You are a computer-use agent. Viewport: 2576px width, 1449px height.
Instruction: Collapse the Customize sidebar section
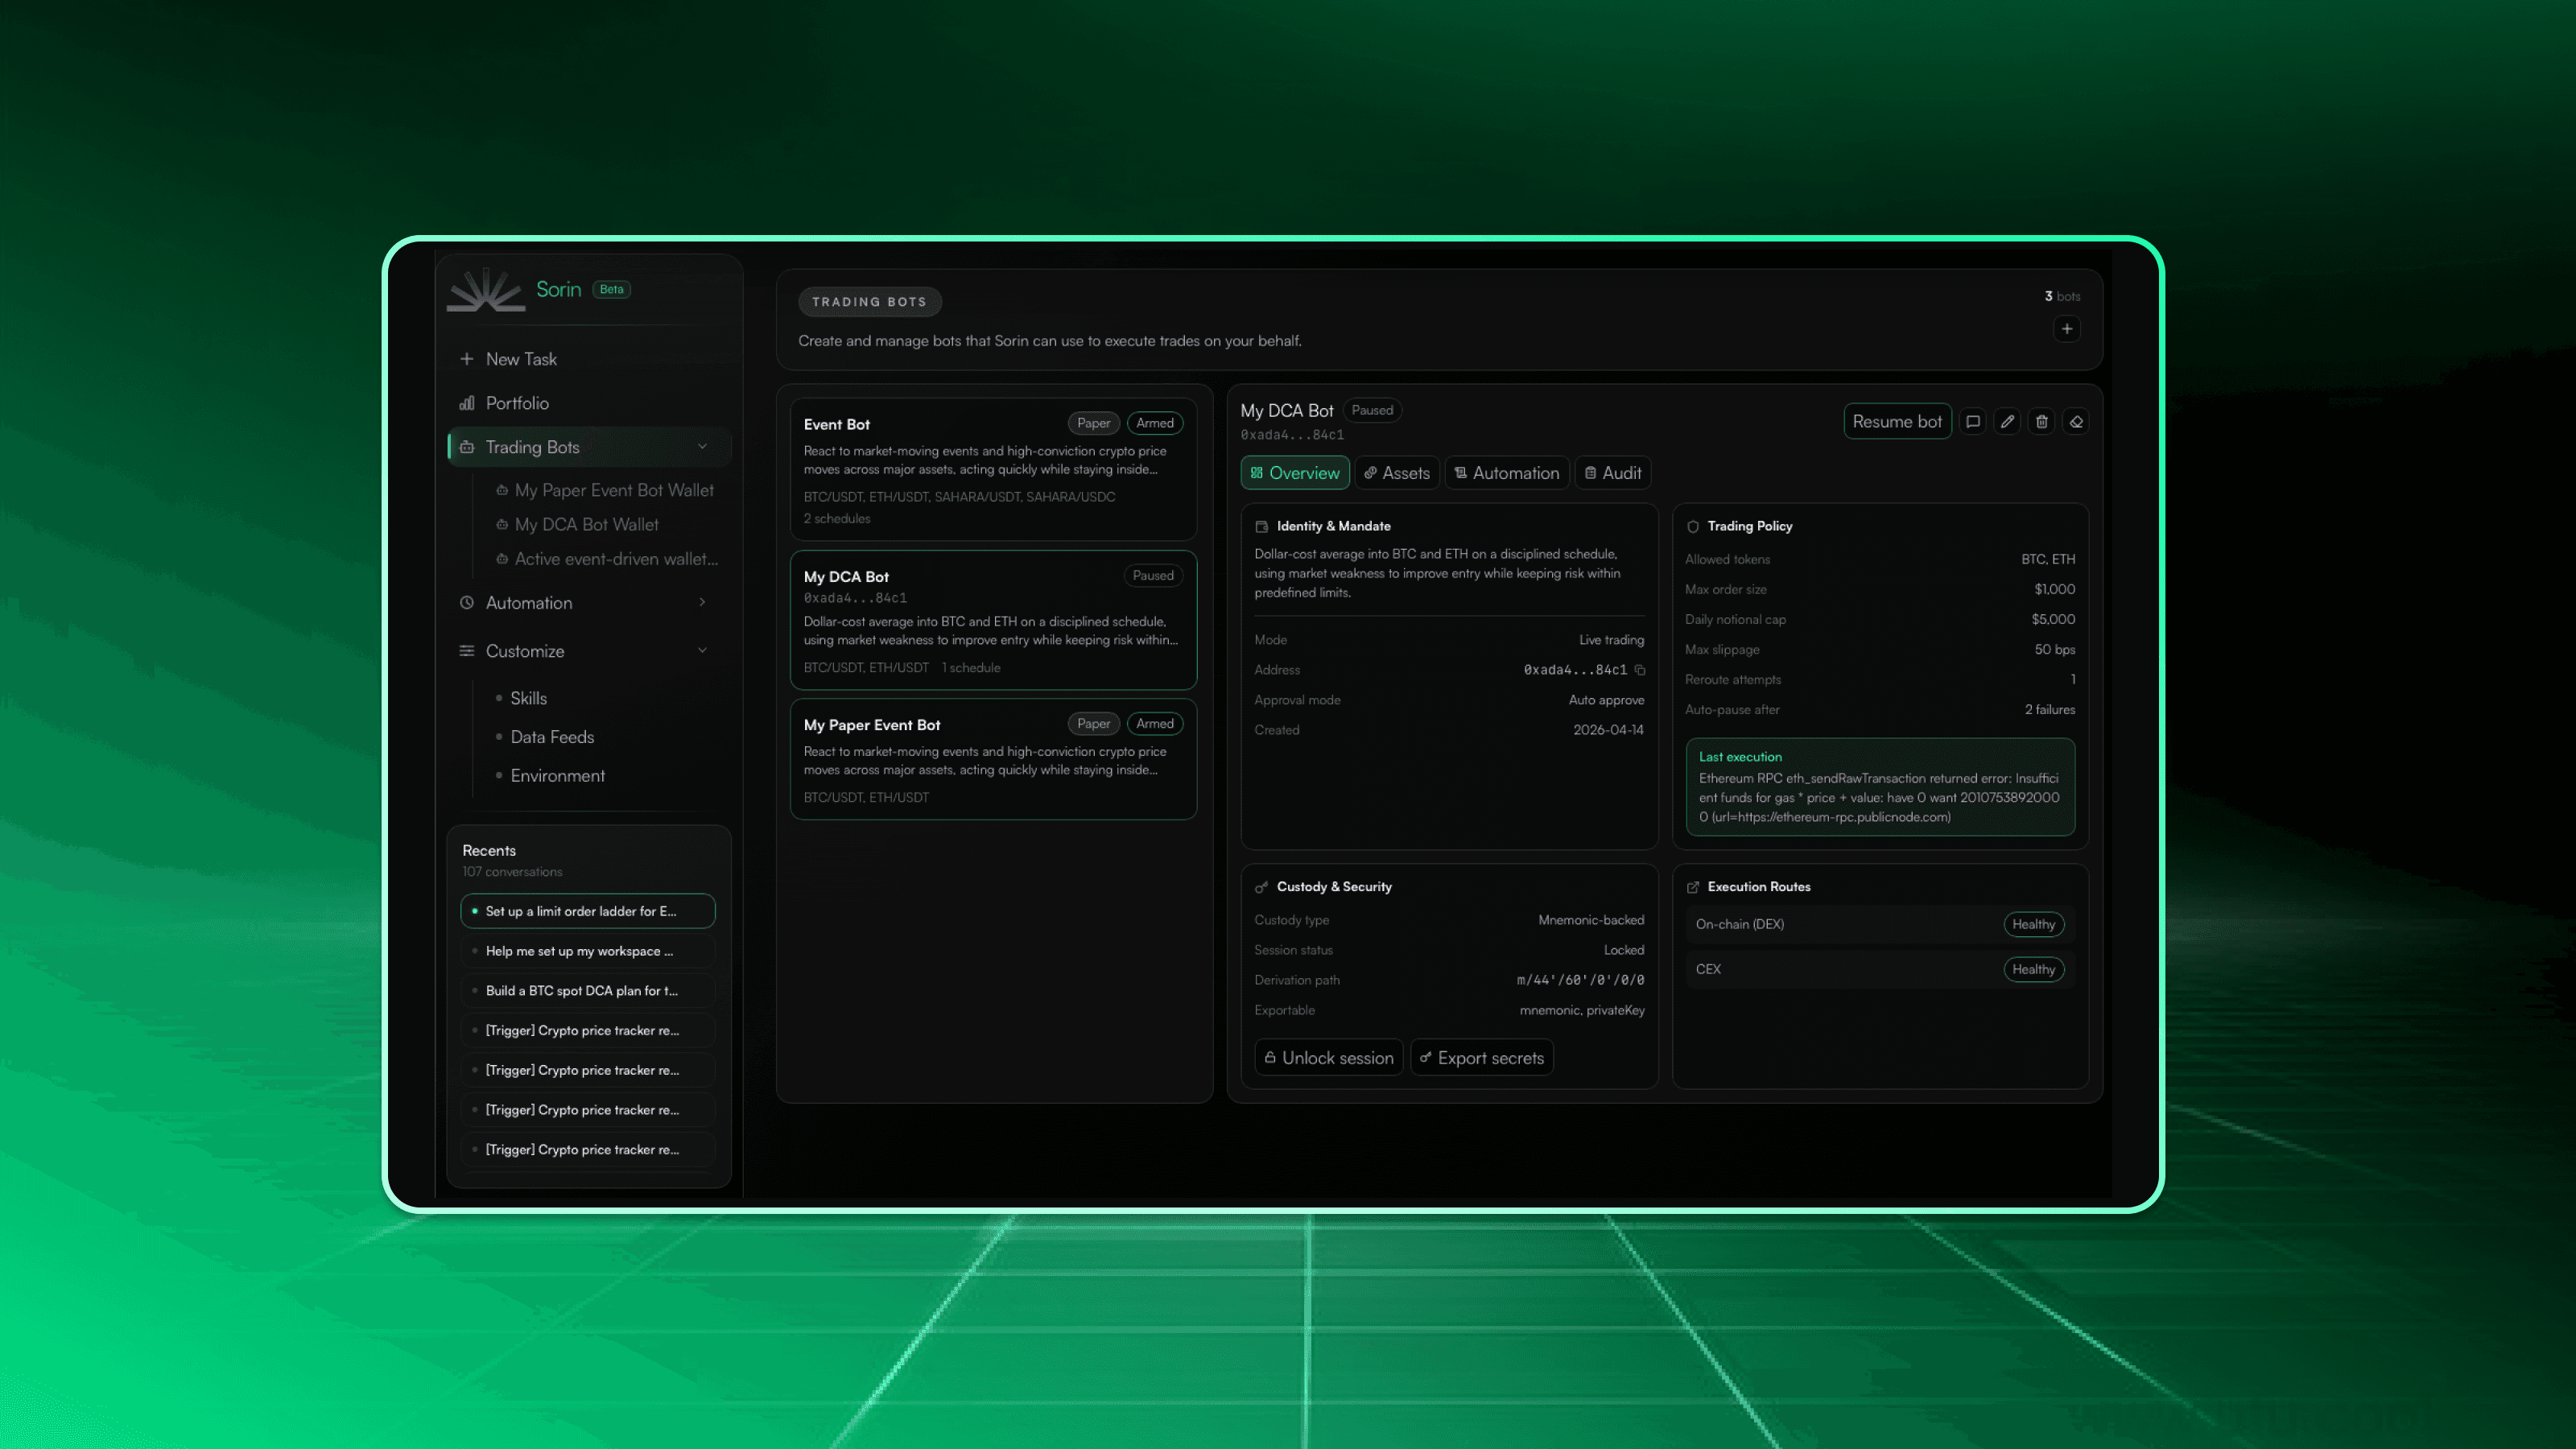[702, 650]
